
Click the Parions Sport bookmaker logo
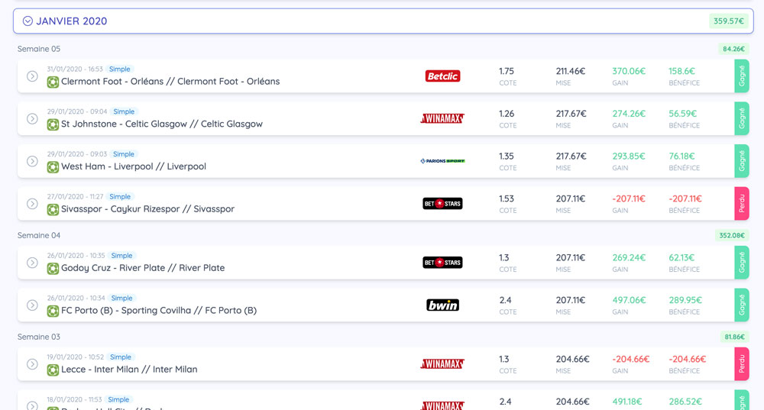pos(442,161)
